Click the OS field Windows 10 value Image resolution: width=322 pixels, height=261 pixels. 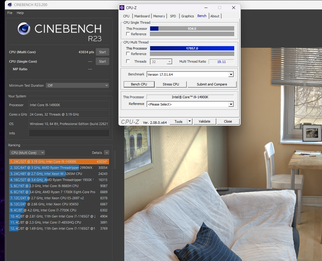tap(69, 124)
